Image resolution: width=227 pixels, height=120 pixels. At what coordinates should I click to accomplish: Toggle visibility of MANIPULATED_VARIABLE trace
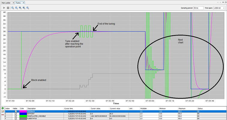(16, 116)
